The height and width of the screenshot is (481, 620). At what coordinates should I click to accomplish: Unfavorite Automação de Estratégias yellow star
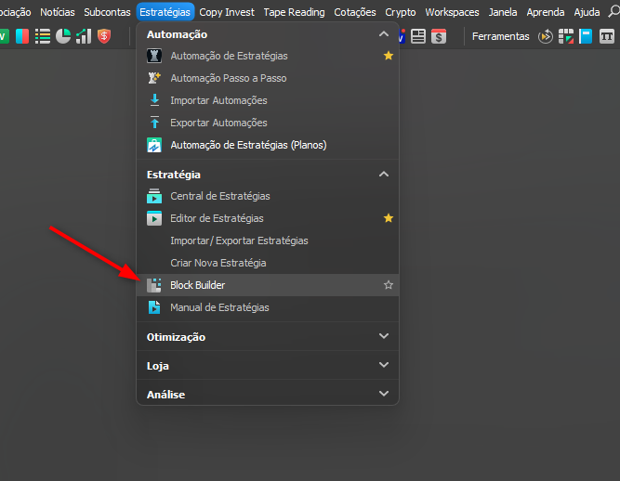pos(389,56)
